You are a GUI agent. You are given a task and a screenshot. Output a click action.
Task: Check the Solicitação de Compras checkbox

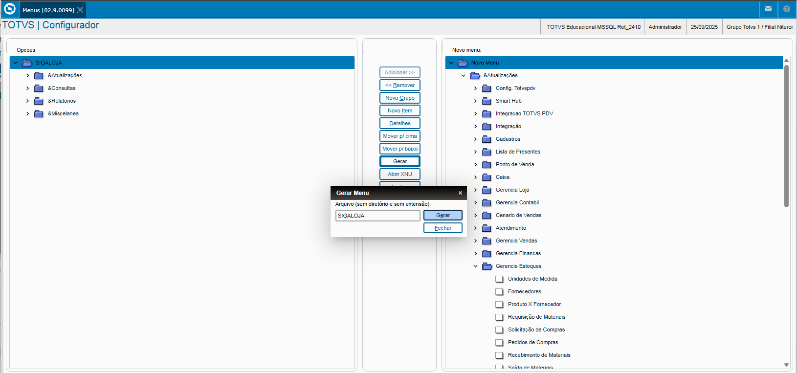click(499, 329)
